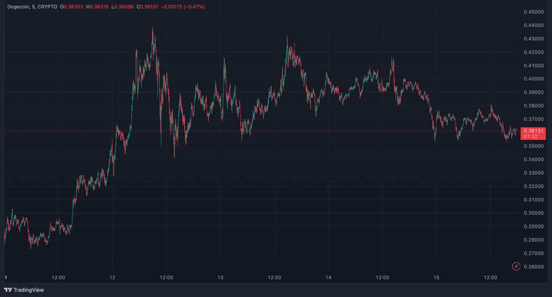Viewport: 552px width, 297px height.
Task: Click the 0.38000 price axis label
Action: [x=534, y=106]
